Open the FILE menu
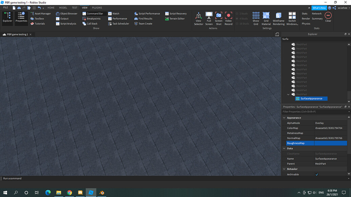This screenshot has width=351, height=197. (x=5, y=7)
